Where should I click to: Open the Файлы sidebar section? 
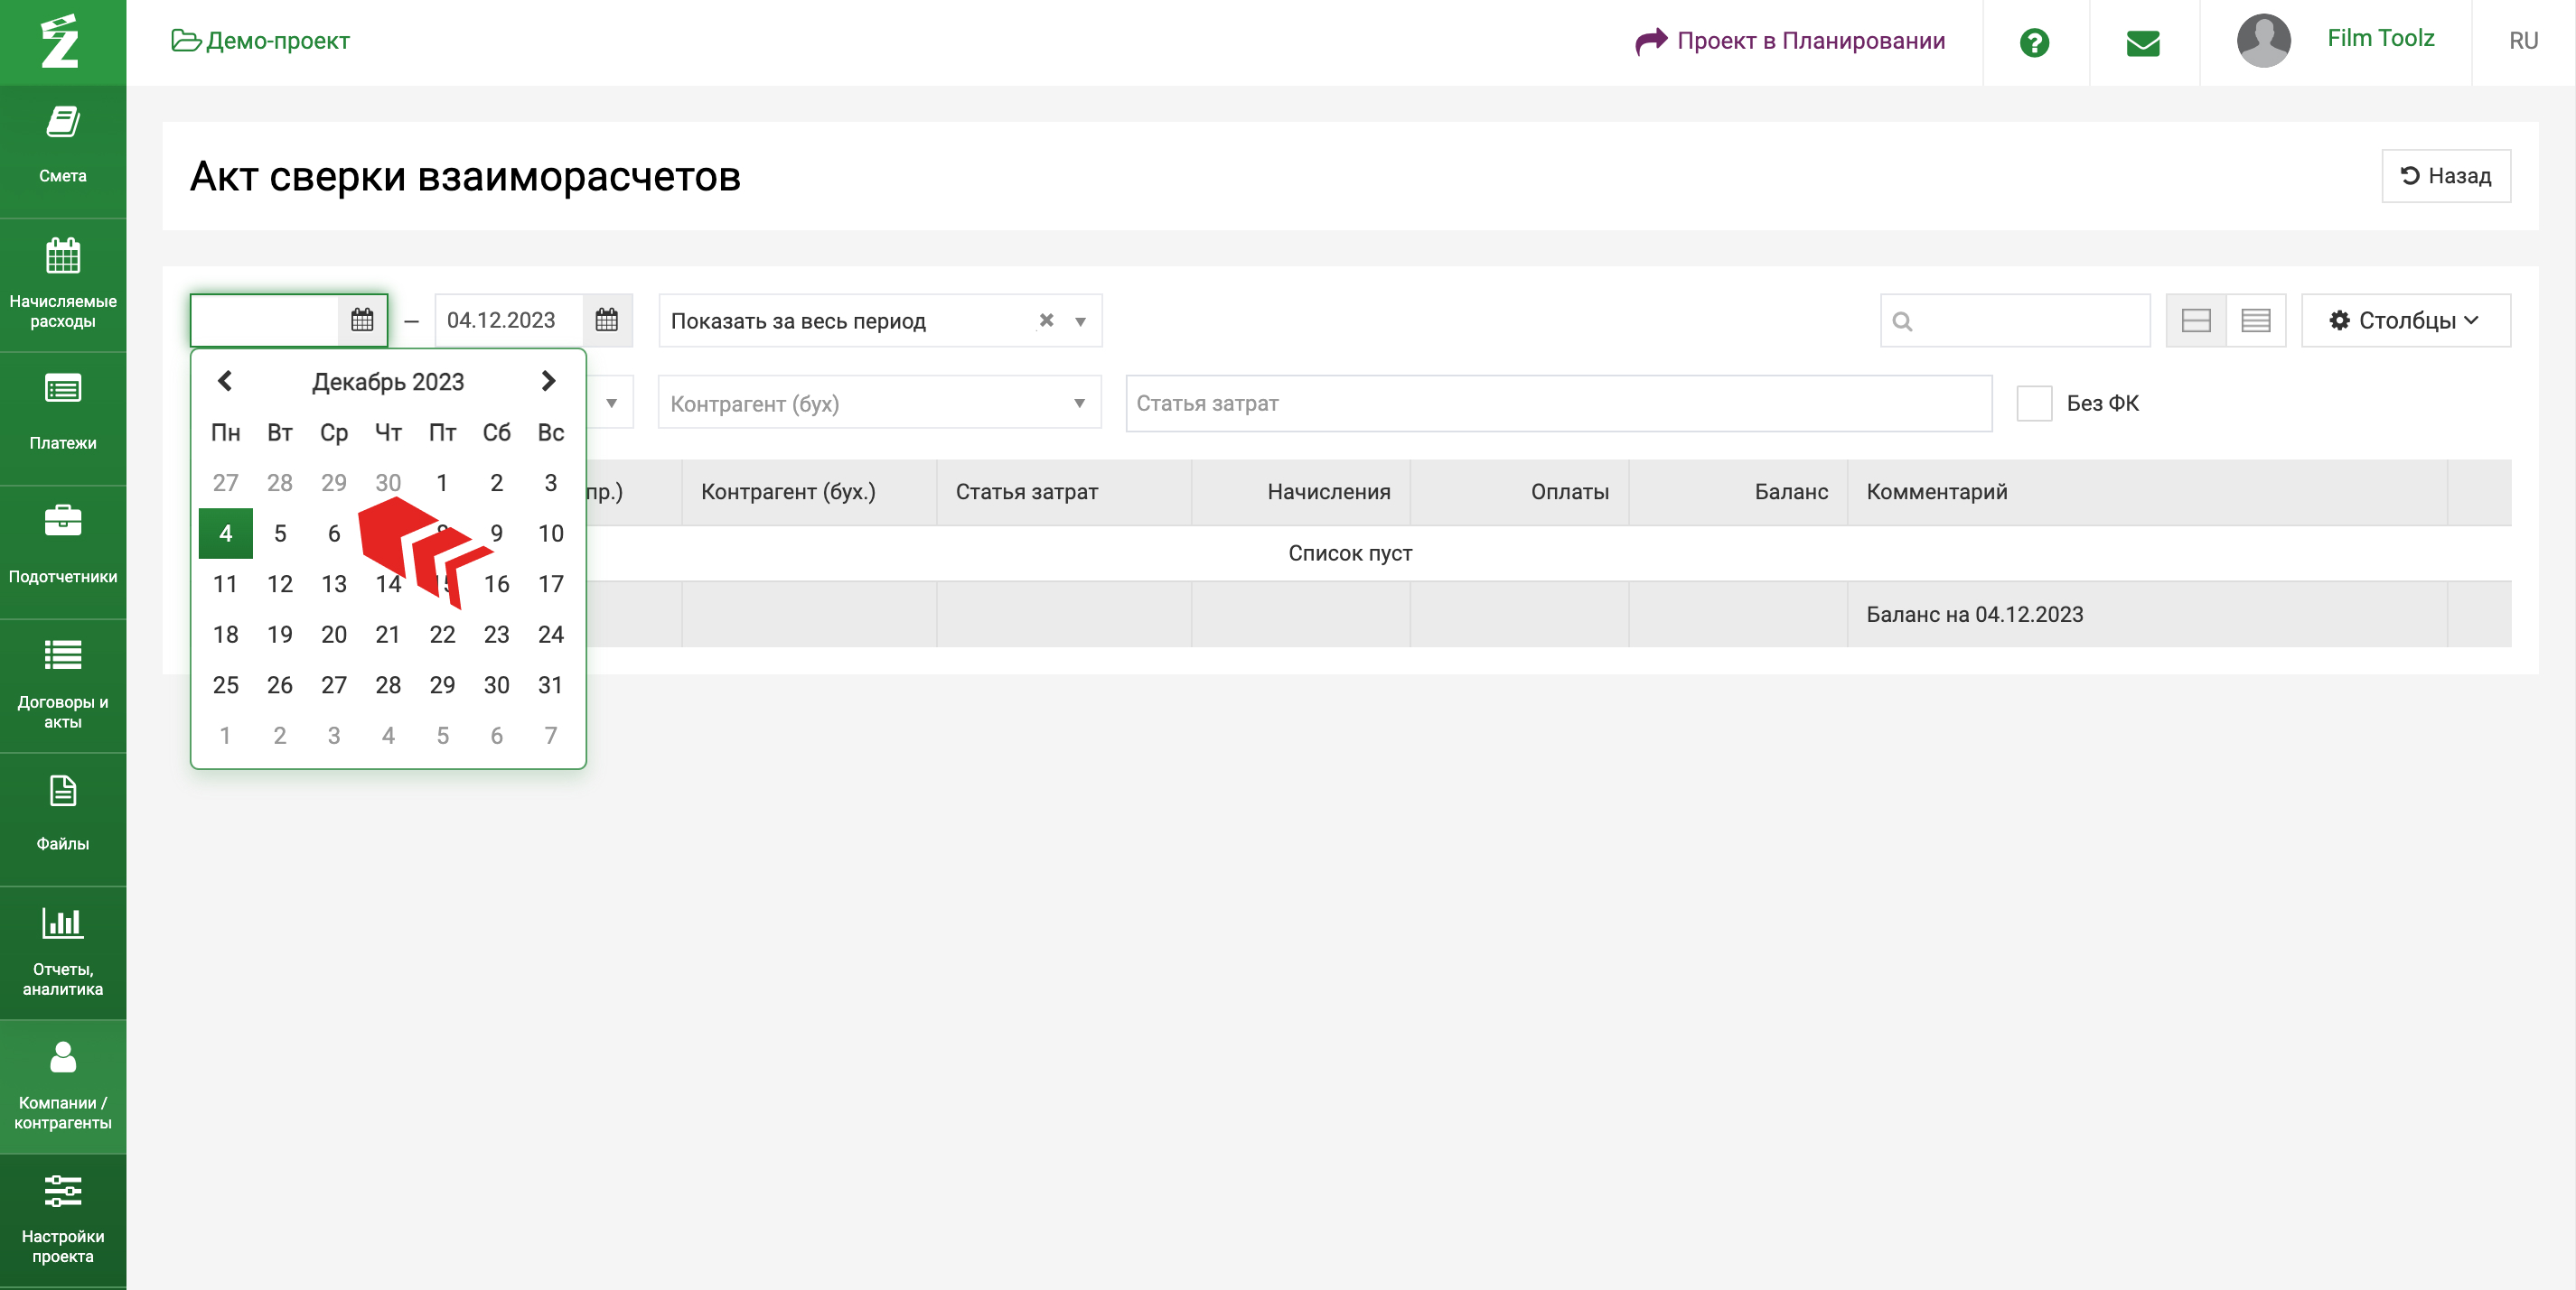63,820
